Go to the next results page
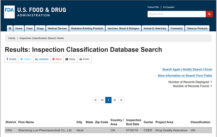The width and height of the screenshot is (217, 137). (x=115, y=100)
